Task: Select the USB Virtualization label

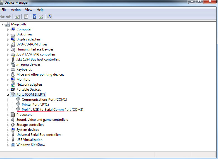Action: 29,139
